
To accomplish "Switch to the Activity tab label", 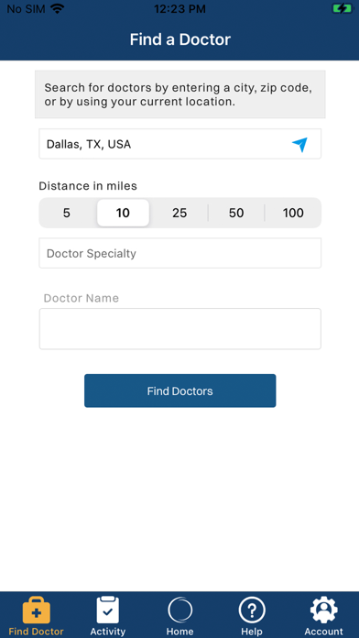I will tap(108, 632).
